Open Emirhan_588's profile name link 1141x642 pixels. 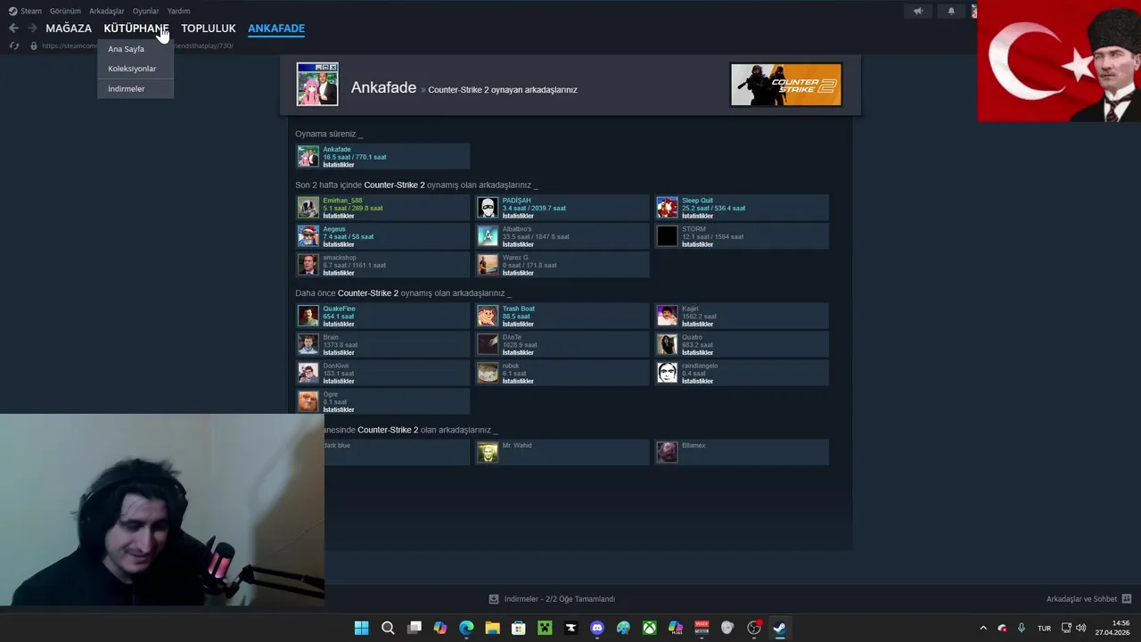coord(342,201)
